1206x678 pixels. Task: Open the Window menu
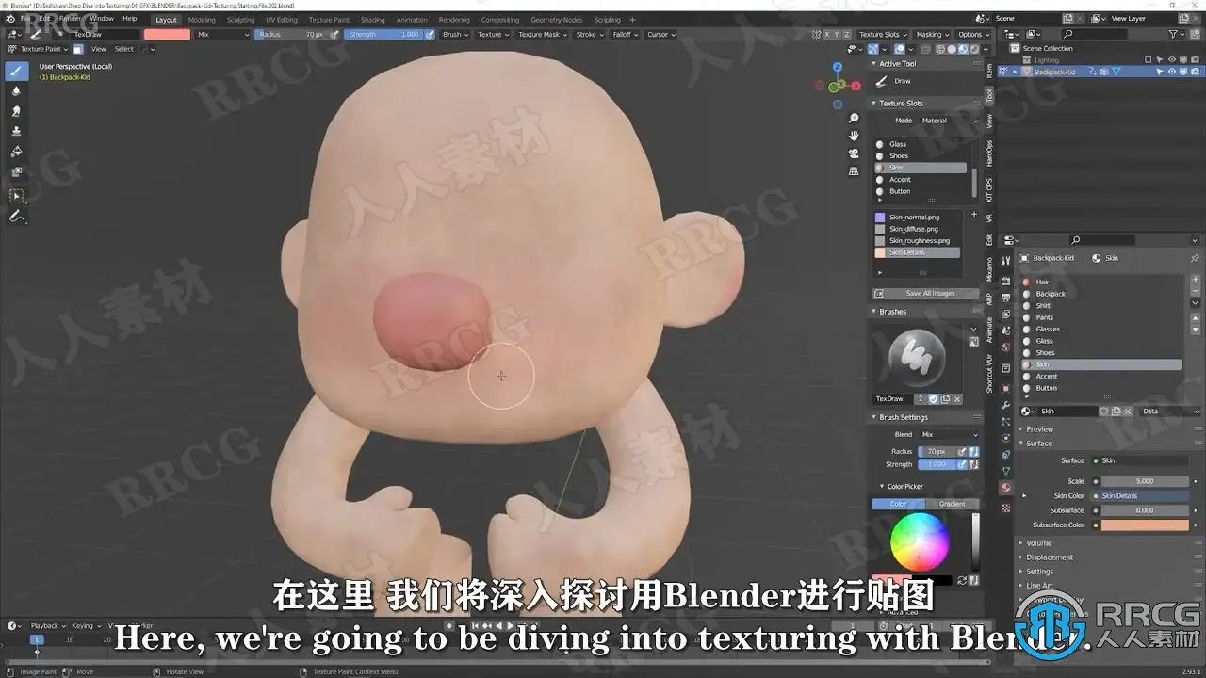point(102,19)
